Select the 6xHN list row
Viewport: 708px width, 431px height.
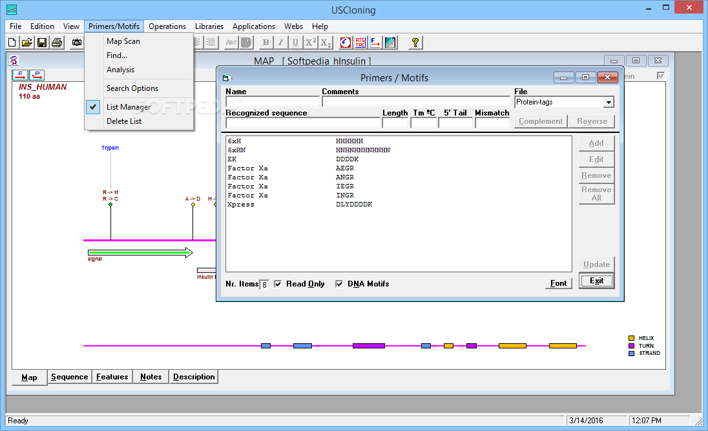coord(399,150)
